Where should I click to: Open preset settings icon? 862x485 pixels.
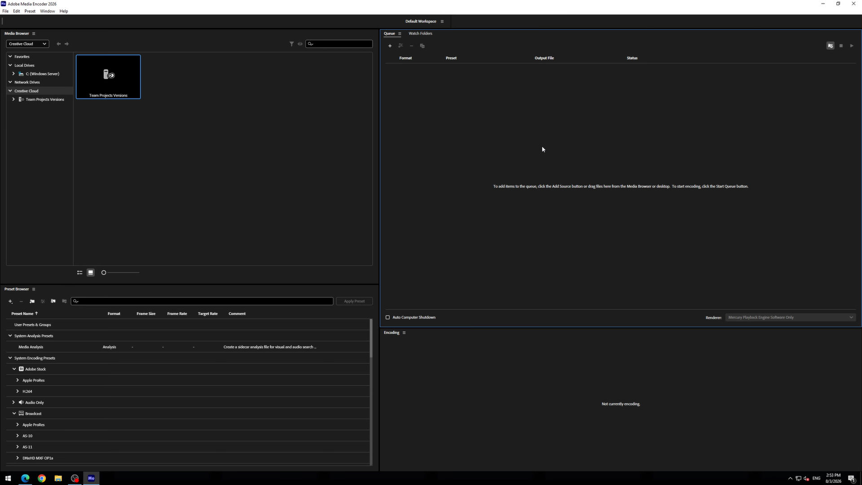tap(43, 301)
